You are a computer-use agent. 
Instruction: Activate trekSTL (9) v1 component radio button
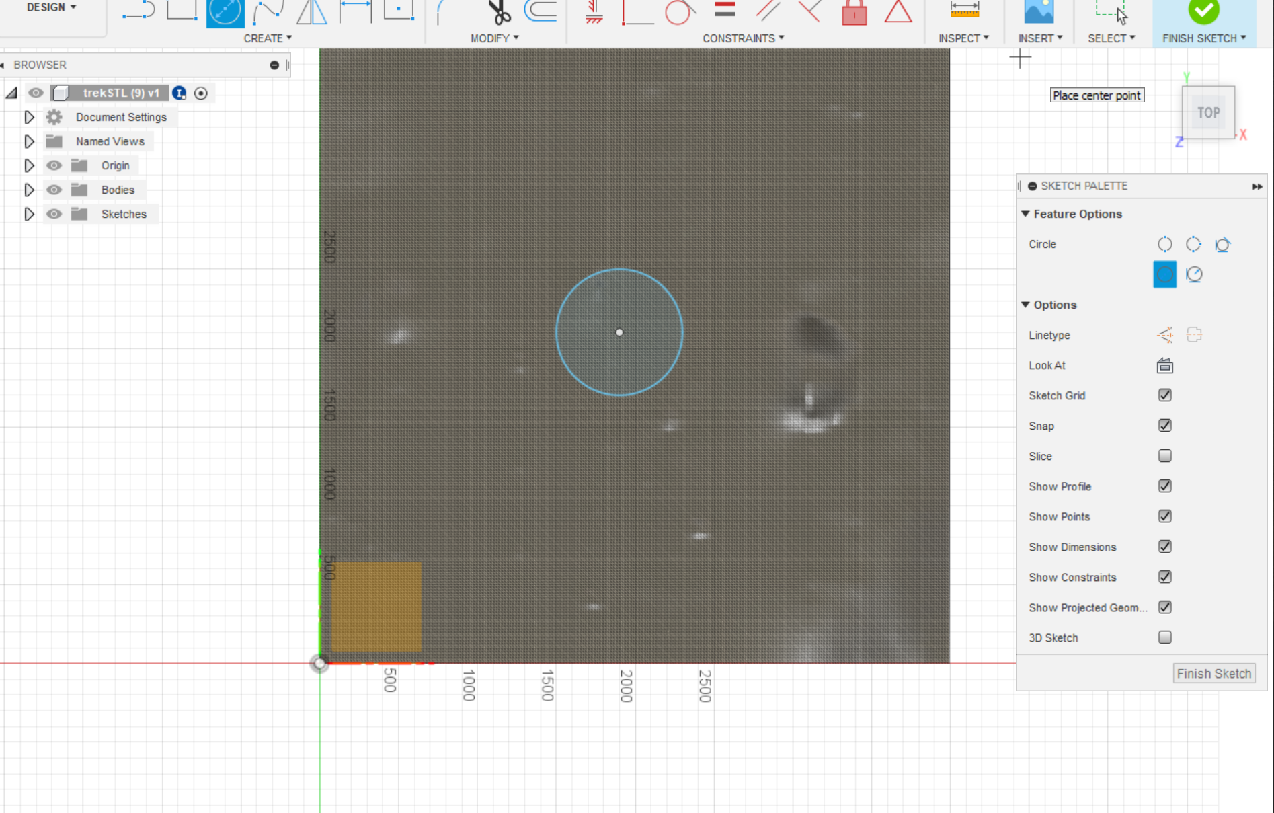pyautogui.click(x=200, y=93)
